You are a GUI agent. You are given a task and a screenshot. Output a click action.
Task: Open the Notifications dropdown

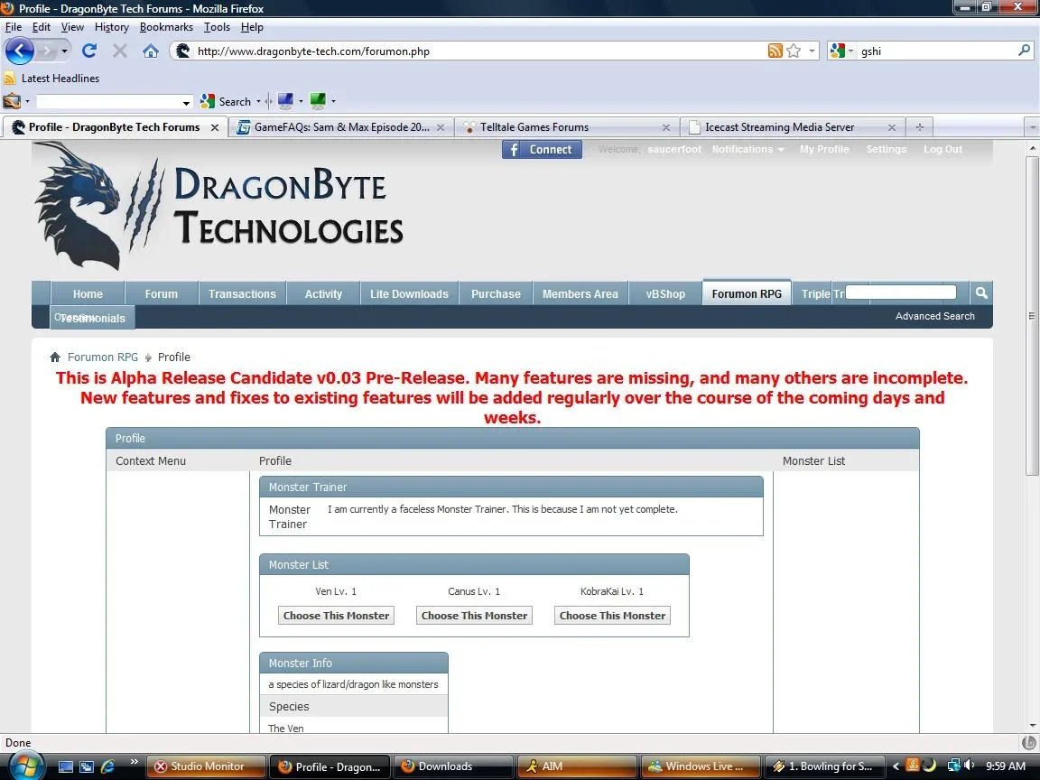pos(748,149)
